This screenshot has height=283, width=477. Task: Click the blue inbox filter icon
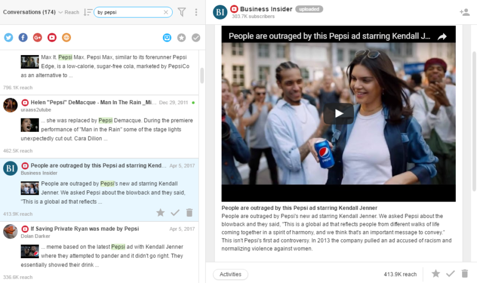click(x=167, y=38)
